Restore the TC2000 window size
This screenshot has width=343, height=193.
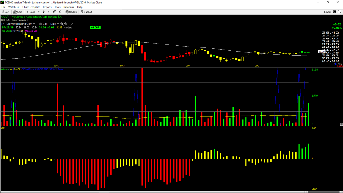point(328,2)
